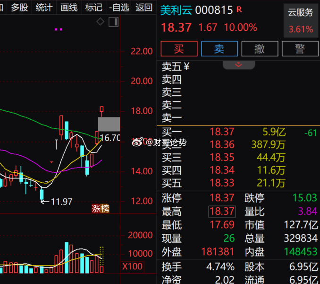The width and height of the screenshot is (320, 284).
Task: Click 买一 price 18.37
Action: coord(222,132)
